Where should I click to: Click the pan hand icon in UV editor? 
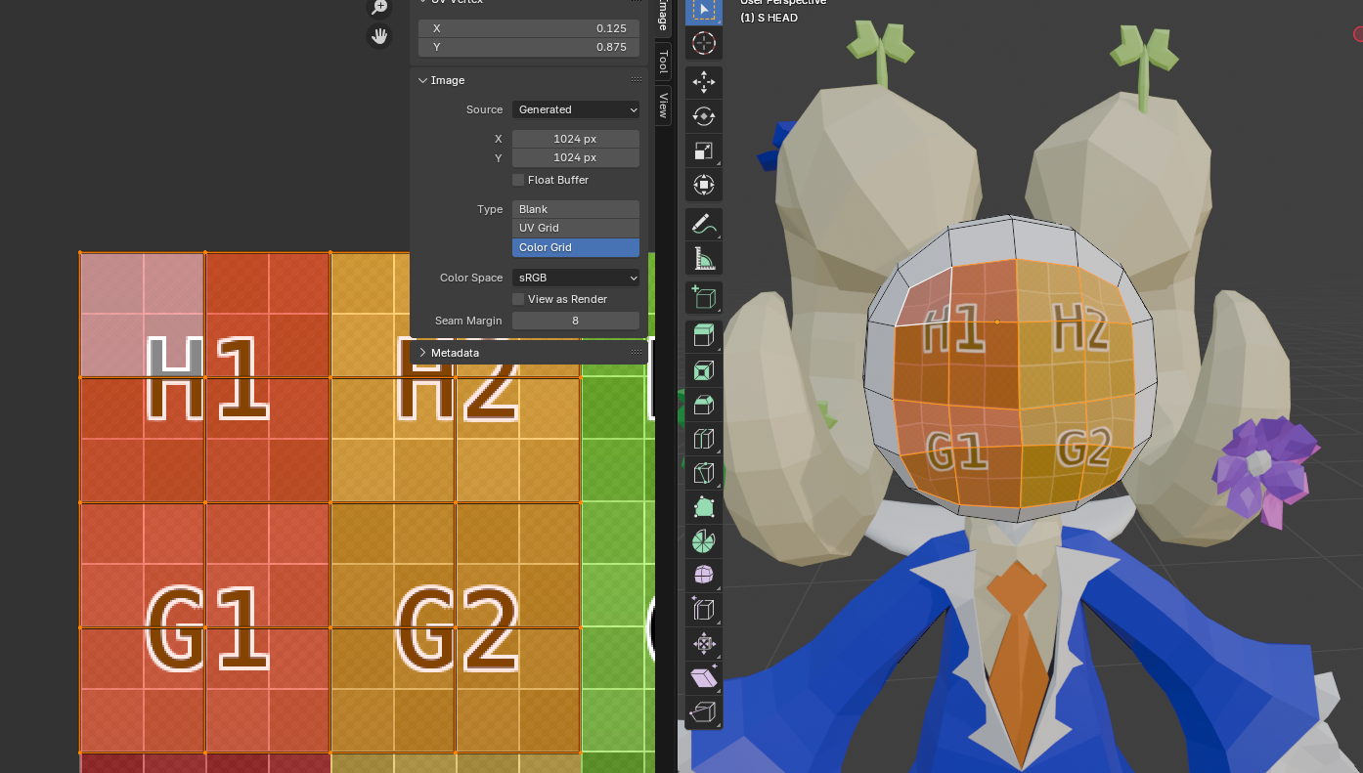(379, 37)
